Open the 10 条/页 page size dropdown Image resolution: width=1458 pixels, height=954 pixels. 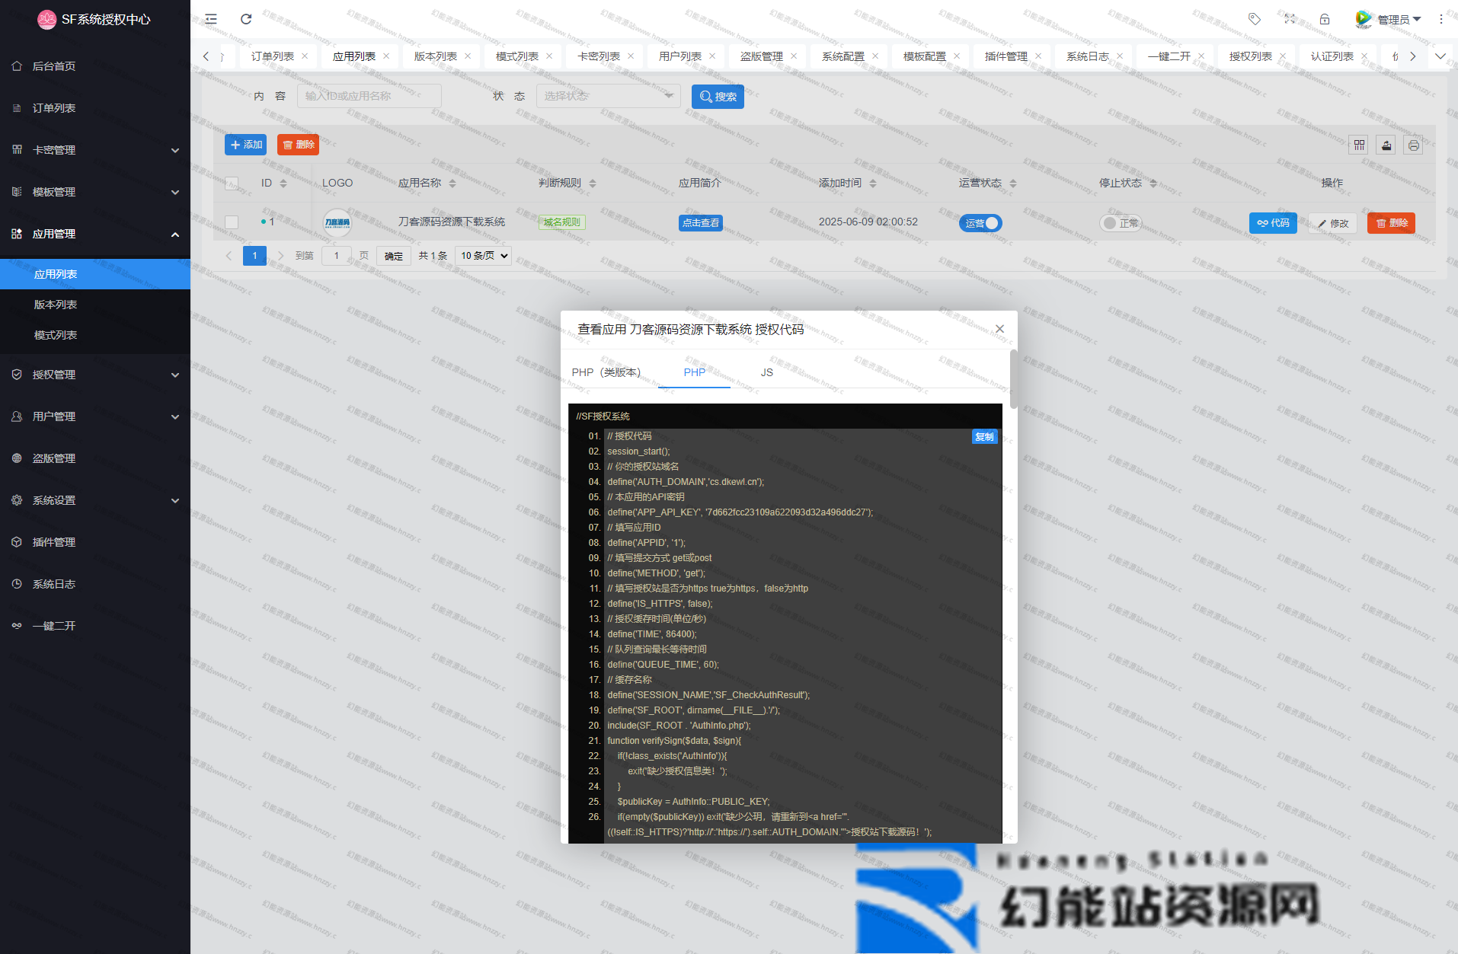[483, 256]
